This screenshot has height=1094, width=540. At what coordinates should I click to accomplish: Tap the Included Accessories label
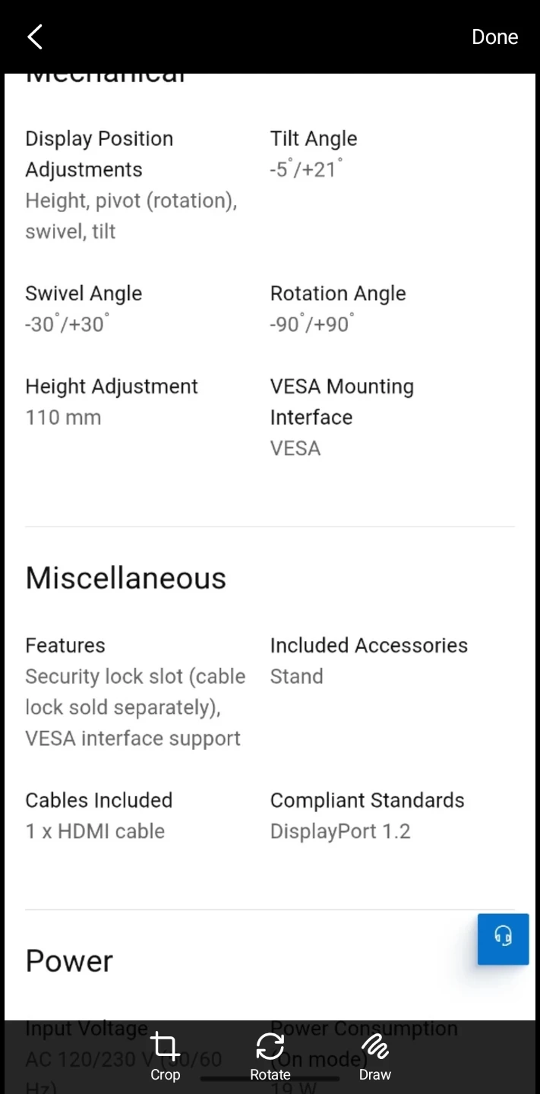(x=369, y=646)
